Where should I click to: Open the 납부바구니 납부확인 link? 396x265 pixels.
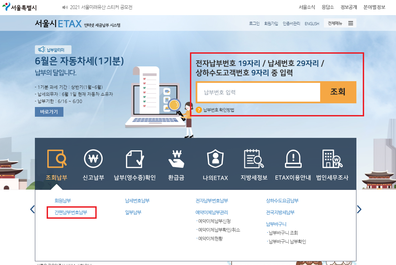click(287, 242)
